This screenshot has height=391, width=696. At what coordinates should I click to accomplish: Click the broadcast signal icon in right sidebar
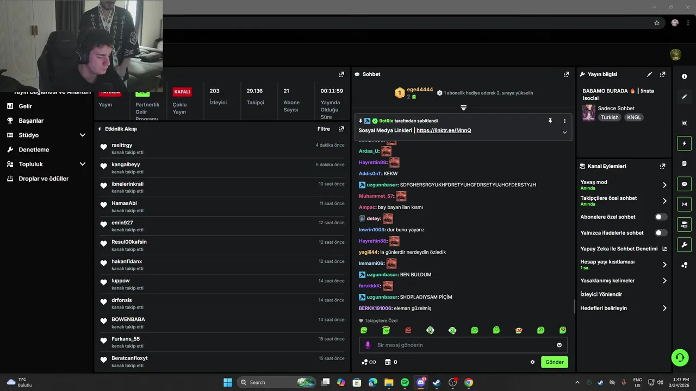click(684, 204)
